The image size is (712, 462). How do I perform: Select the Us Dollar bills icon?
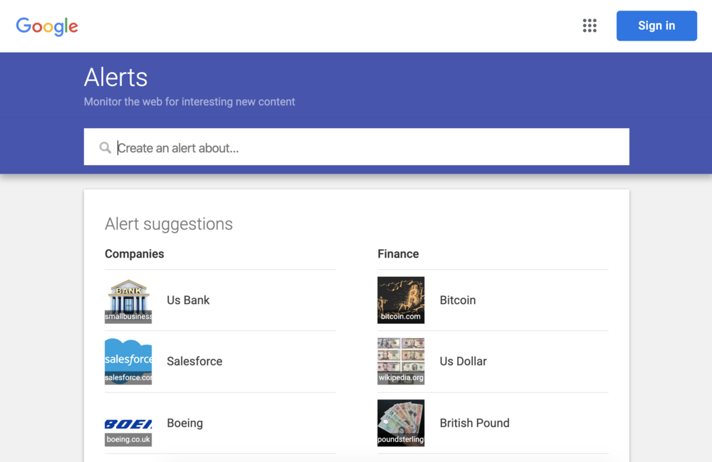pos(401,361)
